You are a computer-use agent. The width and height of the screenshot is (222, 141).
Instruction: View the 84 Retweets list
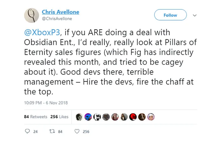tap(36, 117)
